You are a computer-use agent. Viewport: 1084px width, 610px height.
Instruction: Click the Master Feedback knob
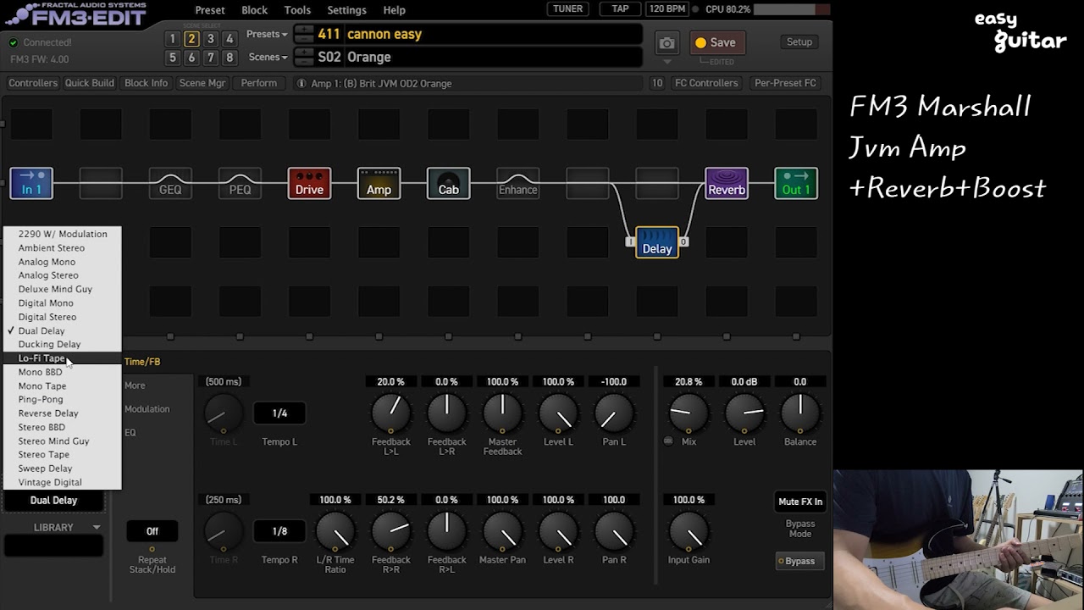coord(502,413)
